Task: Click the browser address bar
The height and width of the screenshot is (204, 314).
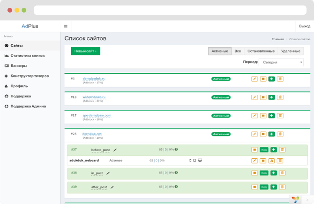Action: tap(170, 10)
